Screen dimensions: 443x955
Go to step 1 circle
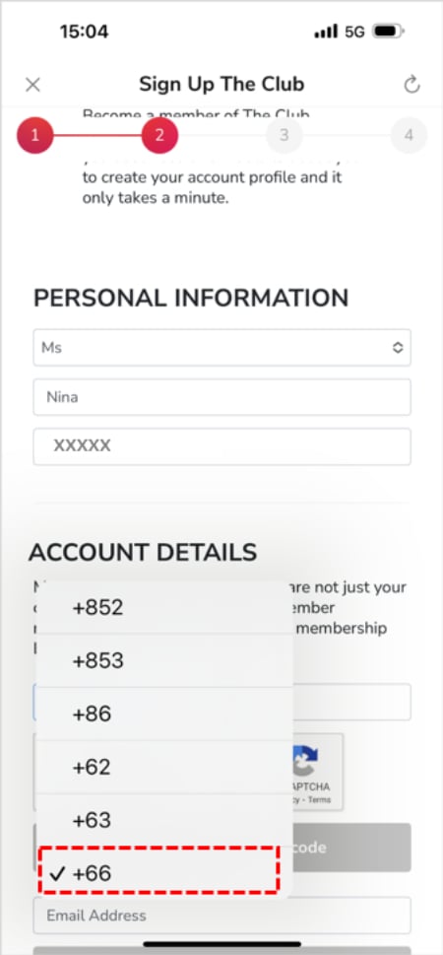click(34, 135)
